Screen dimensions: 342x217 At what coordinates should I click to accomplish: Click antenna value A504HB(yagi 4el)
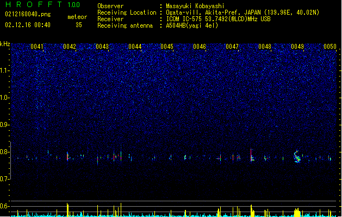[192, 25]
